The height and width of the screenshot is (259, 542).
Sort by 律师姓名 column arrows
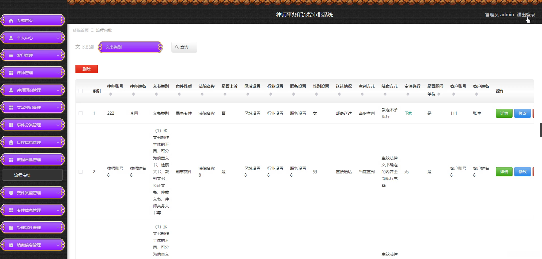pos(133,94)
